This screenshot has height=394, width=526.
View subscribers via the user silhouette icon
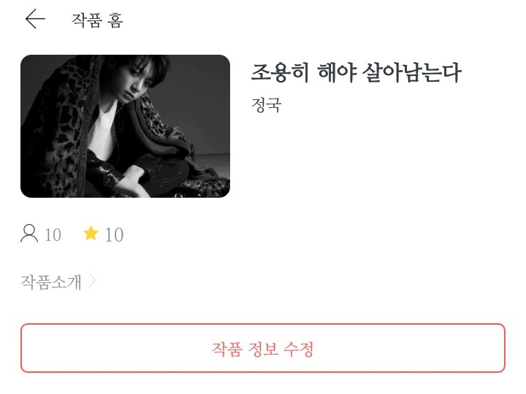pos(29,233)
